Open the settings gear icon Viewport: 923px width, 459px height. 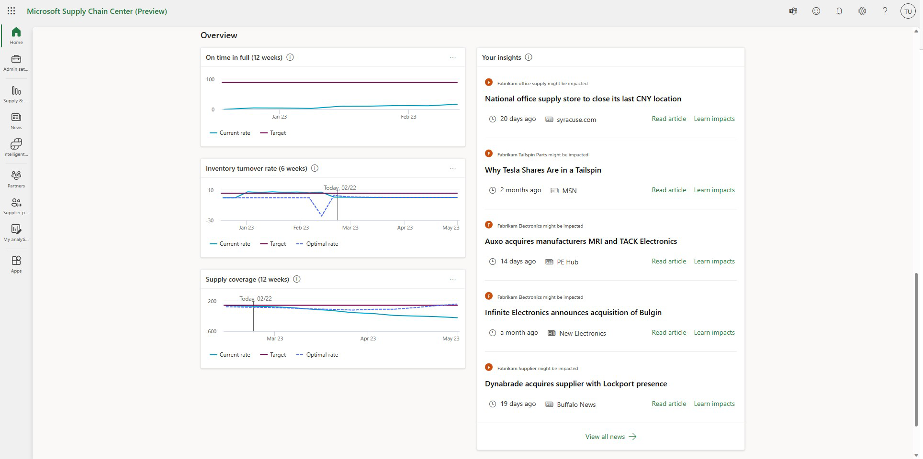pos(862,11)
